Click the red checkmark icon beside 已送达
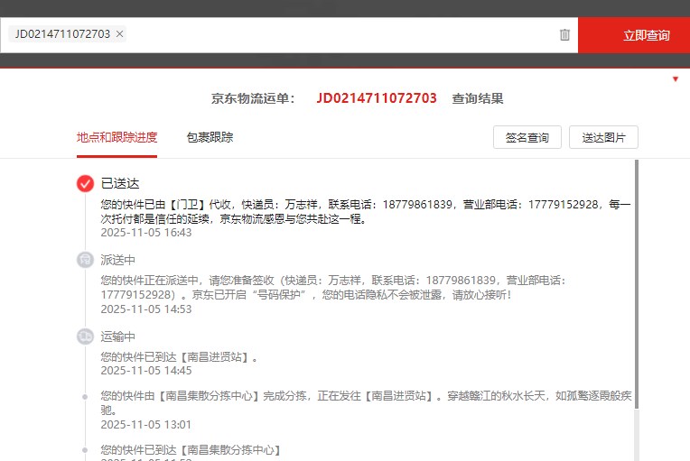The height and width of the screenshot is (461, 690). pyautogui.click(x=85, y=183)
